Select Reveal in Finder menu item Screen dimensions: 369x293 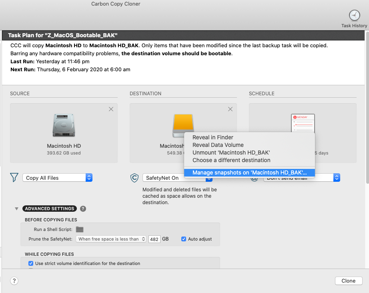249,137
